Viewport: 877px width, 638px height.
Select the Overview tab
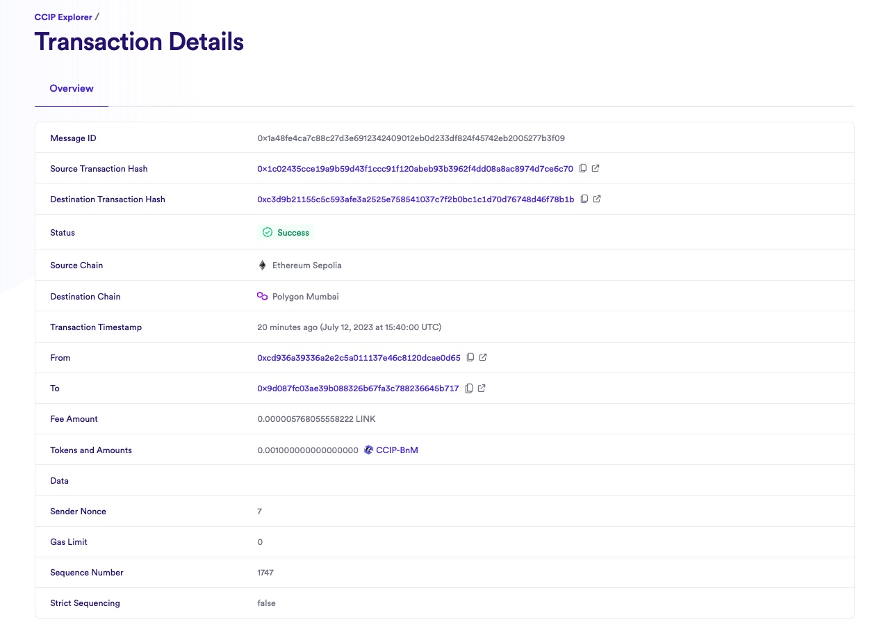click(x=72, y=89)
